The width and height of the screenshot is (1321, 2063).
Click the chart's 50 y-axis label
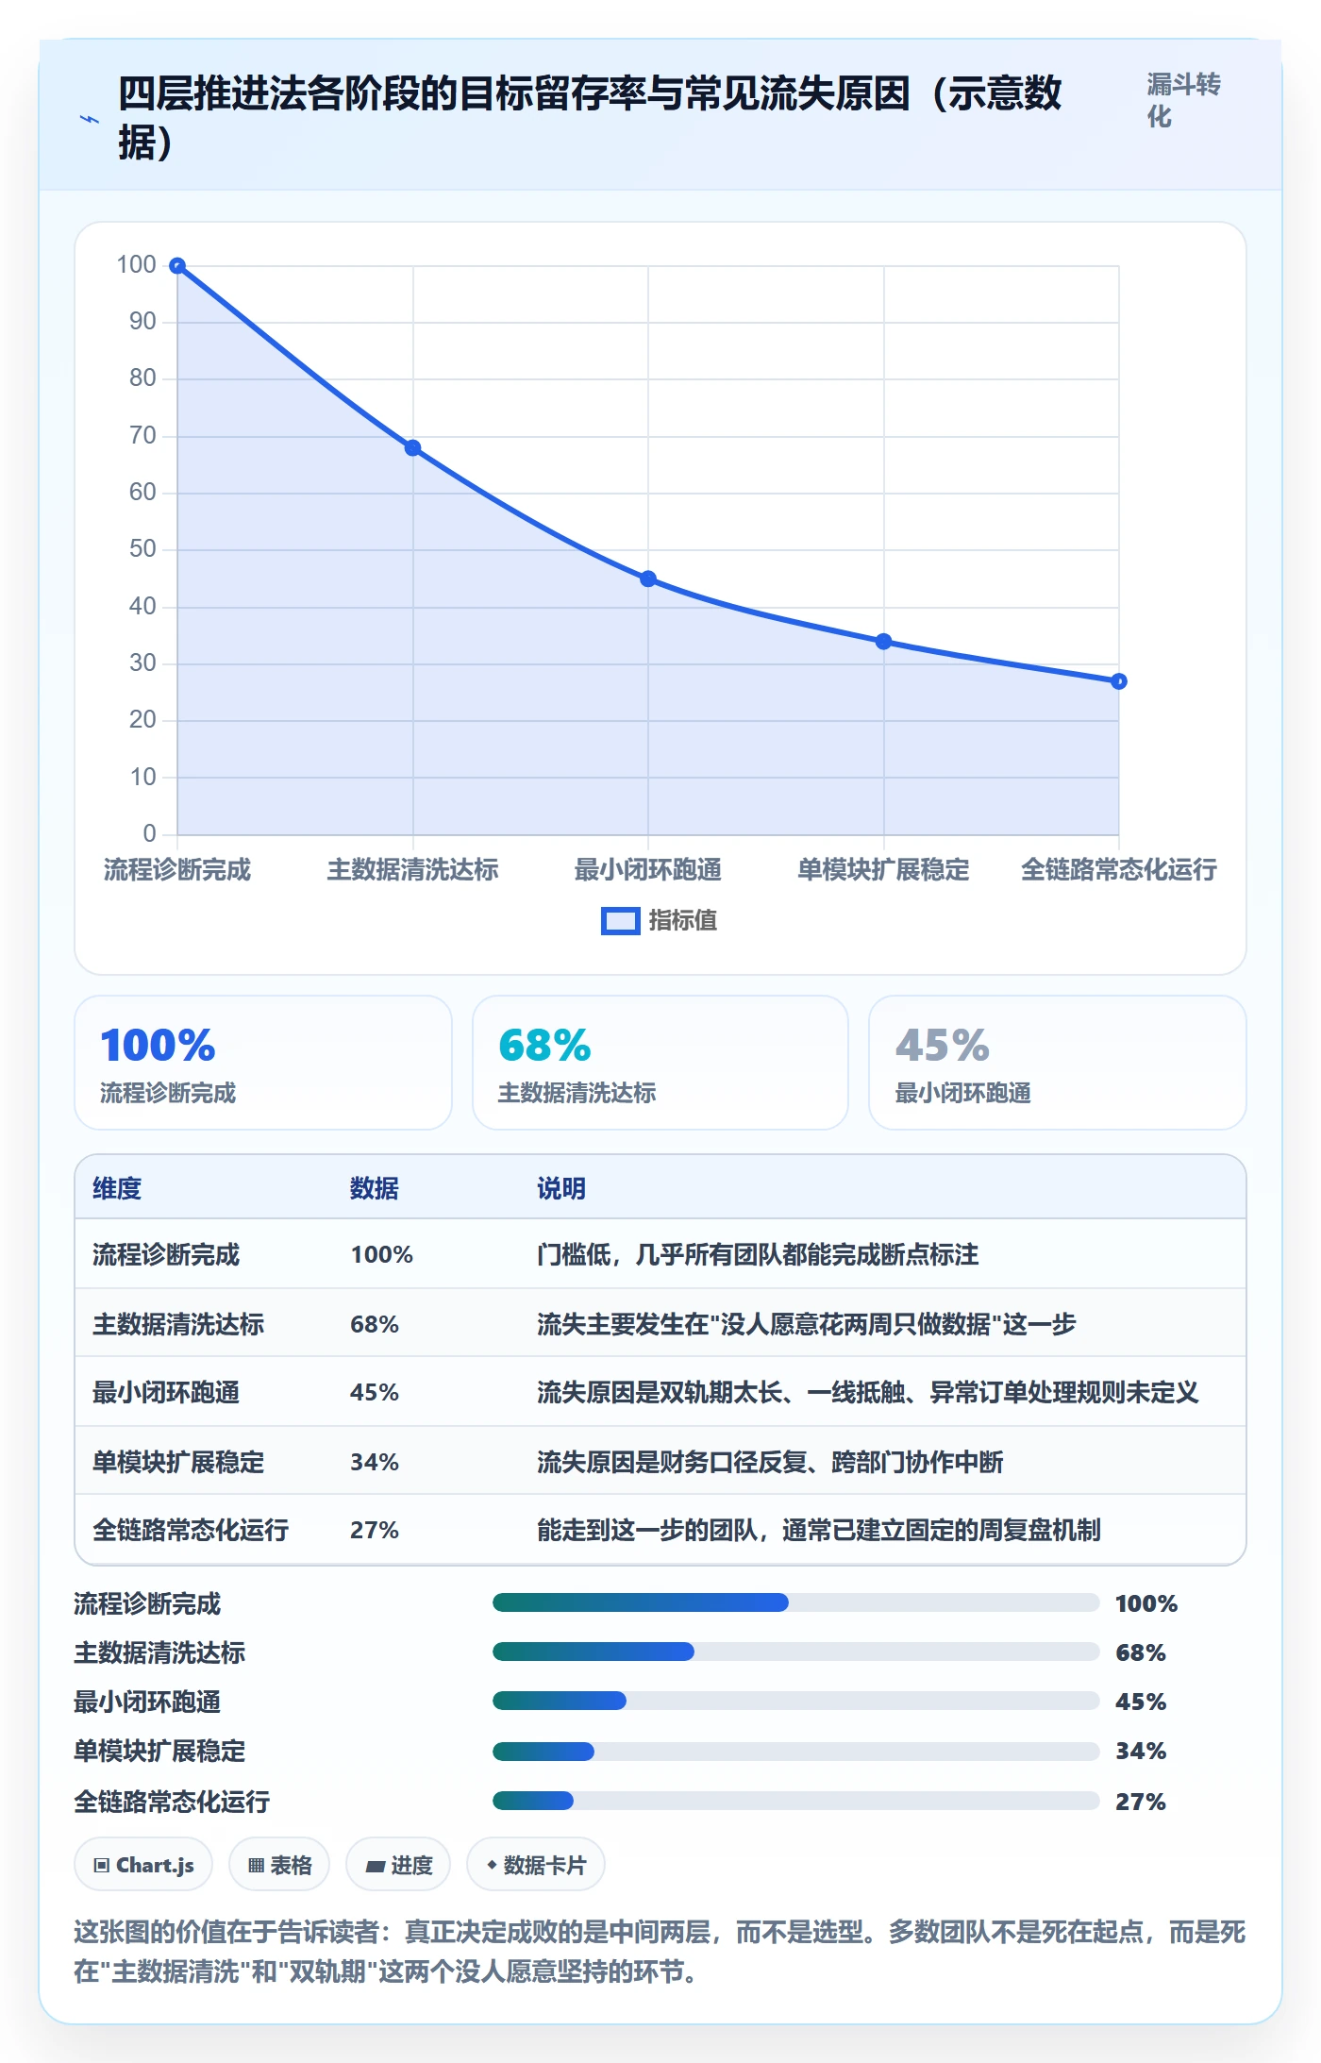(142, 549)
